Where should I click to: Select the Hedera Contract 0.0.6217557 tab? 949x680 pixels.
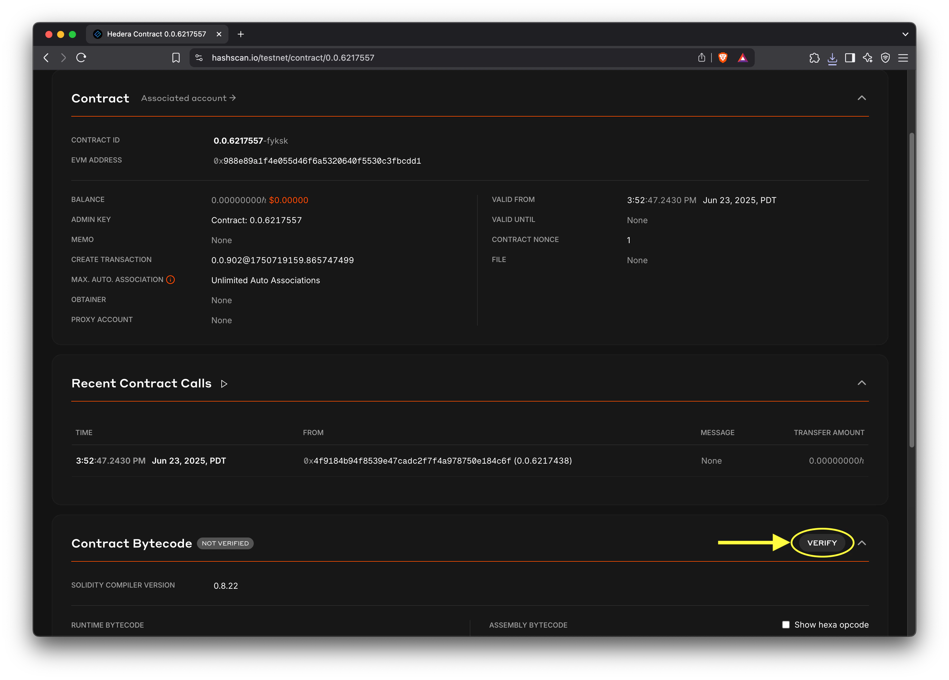pos(156,34)
